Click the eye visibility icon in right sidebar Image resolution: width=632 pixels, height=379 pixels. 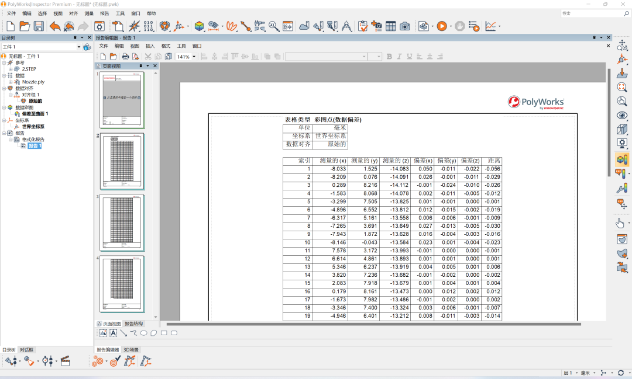point(622,116)
